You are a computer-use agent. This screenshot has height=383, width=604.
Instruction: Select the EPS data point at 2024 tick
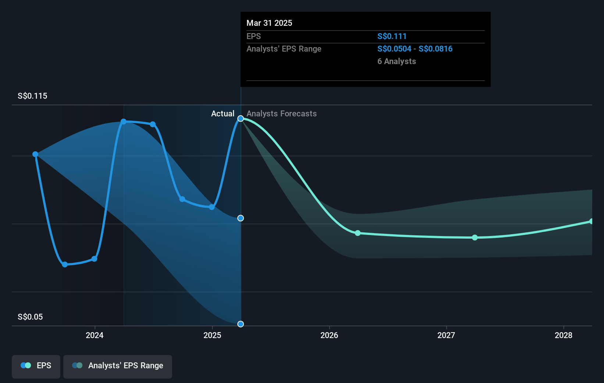click(x=95, y=259)
